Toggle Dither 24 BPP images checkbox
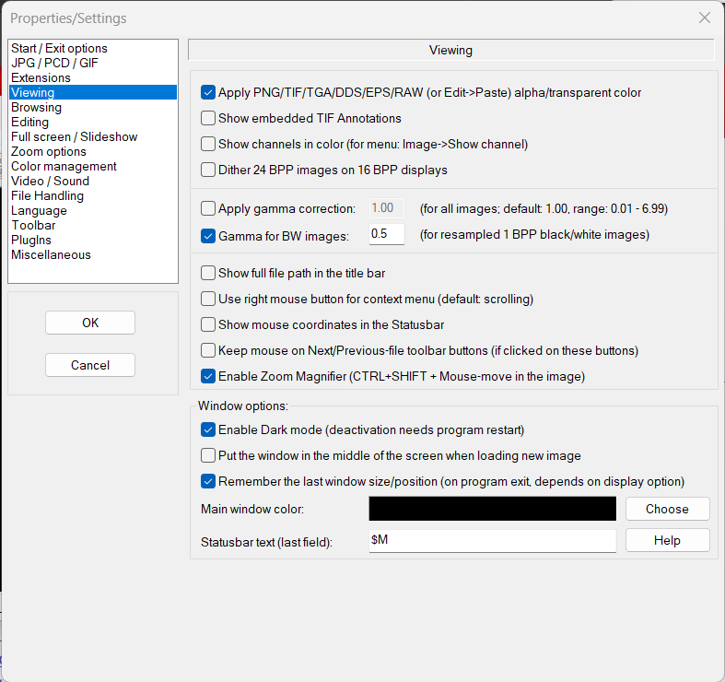Screen dimensions: 725x682 (208, 170)
